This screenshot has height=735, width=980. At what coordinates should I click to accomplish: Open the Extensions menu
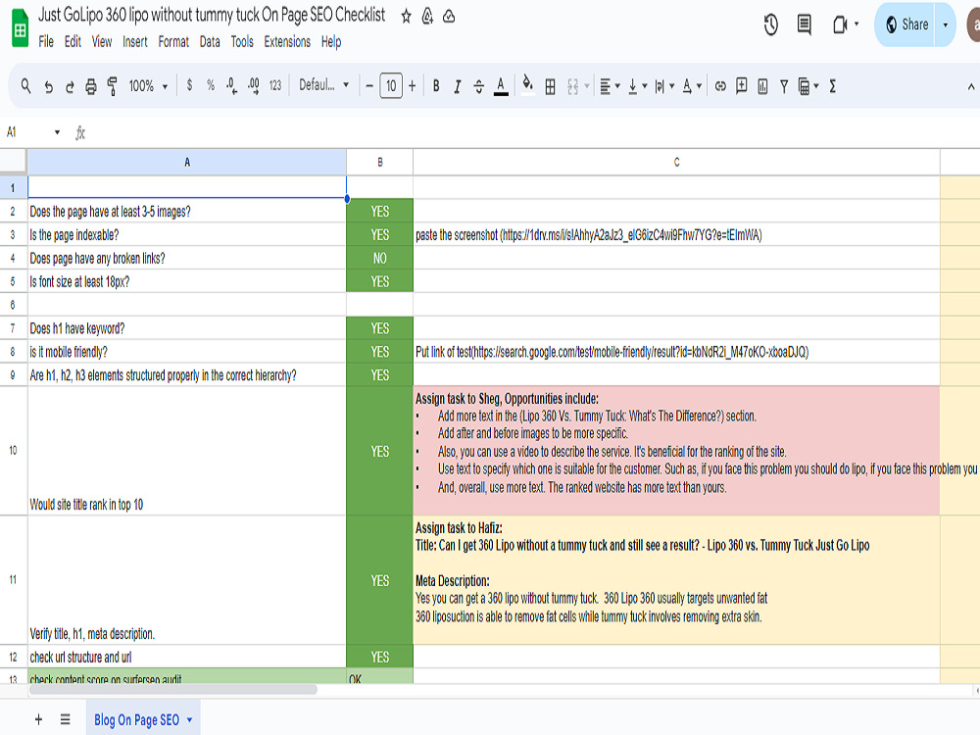click(x=287, y=42)
